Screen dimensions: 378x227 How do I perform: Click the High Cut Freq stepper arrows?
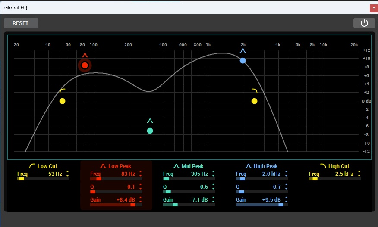(359, 174)
